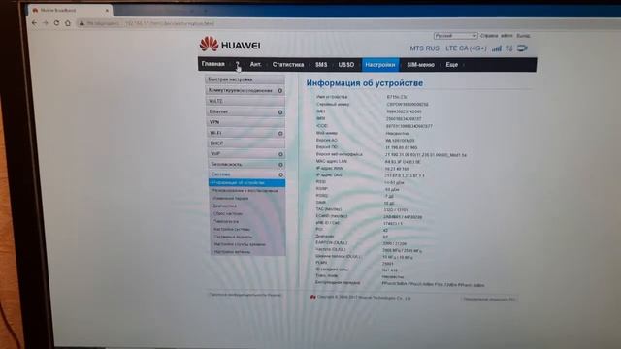Viewport: 621px width, 349px height.
Task: Click the browser back arrow
Action: pos(35,23)
